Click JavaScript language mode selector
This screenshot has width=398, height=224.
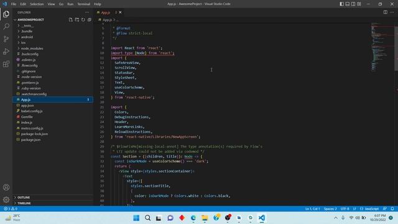click(369, 209)
